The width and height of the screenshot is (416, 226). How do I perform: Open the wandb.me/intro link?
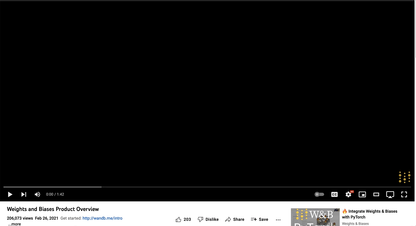click(x=102, y=218)
